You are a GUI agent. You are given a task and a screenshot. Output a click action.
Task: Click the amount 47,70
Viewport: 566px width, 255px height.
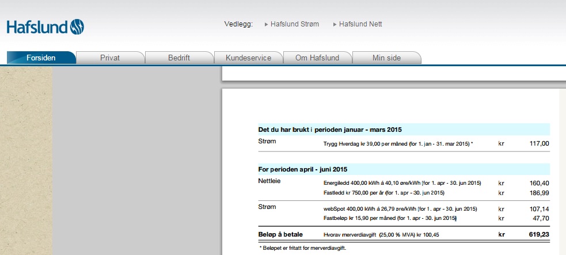[541, 218]
